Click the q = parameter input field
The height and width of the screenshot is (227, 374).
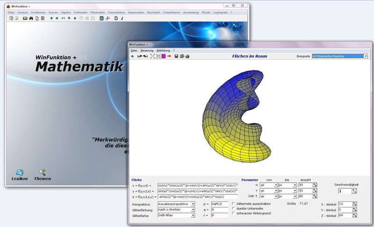point(219,210)
